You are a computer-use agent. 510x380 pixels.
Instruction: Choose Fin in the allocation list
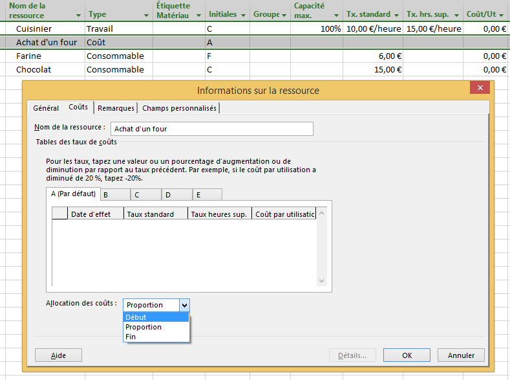pos(156,337)
